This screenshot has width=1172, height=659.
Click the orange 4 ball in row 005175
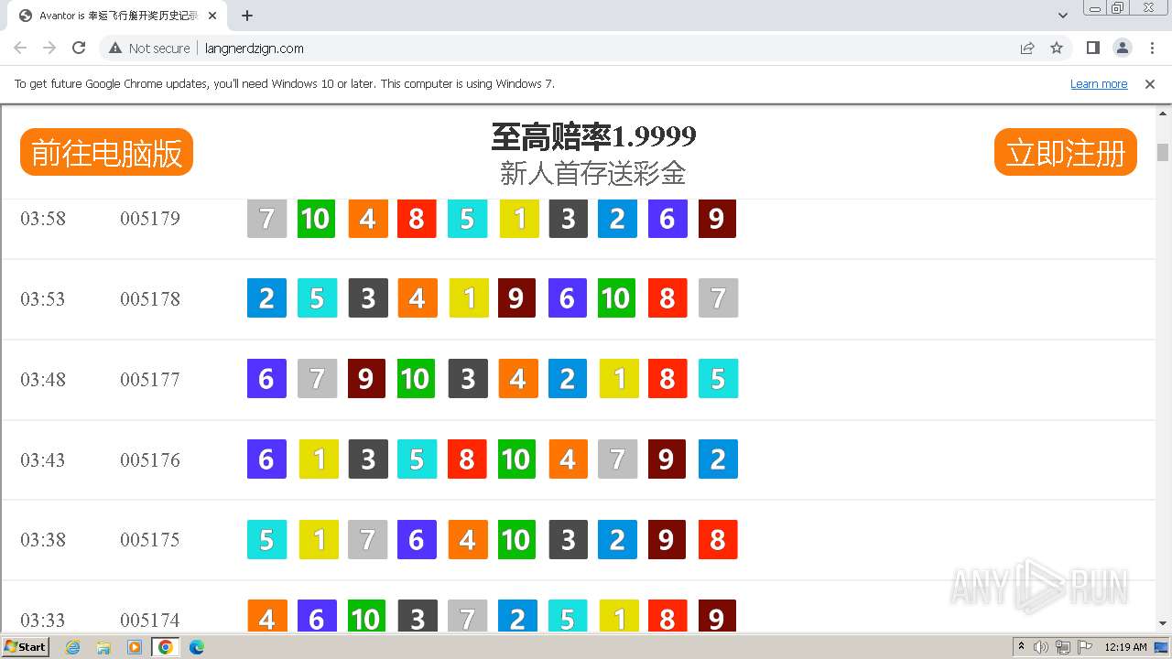click(468, 540)
